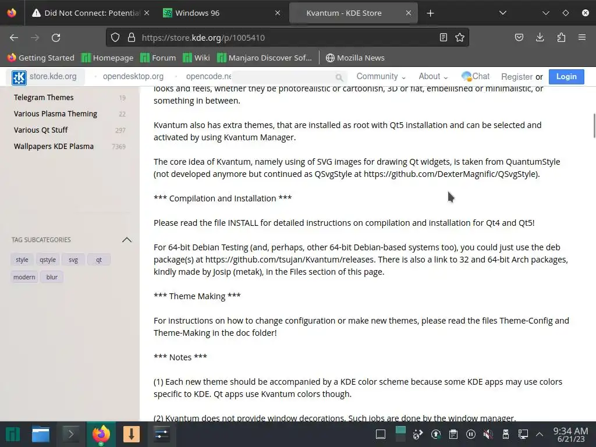The height and width of the screenshot is (447, 596).
Task: Open system settings taskbar icon
Action: click(161, 434)
